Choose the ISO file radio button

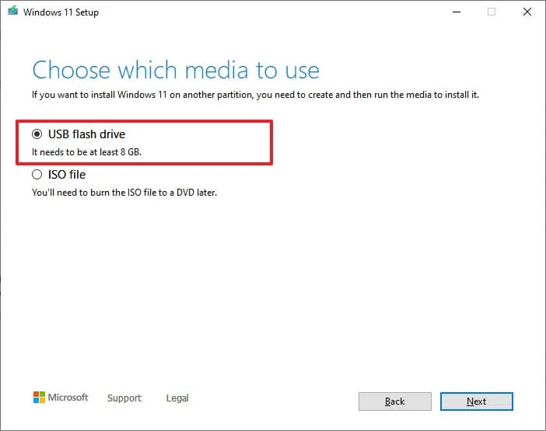[x=37, y=175]
